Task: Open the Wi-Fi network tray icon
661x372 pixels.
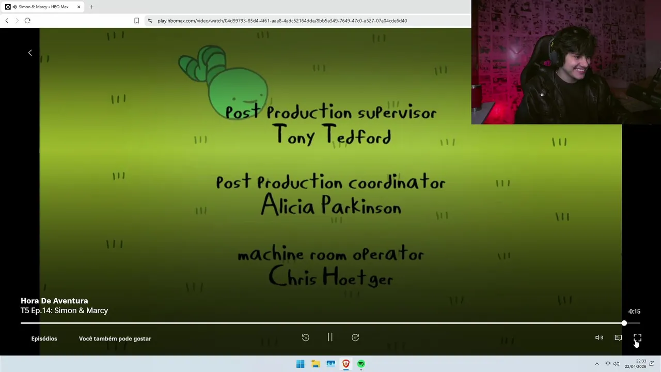Action: [608, 364]
